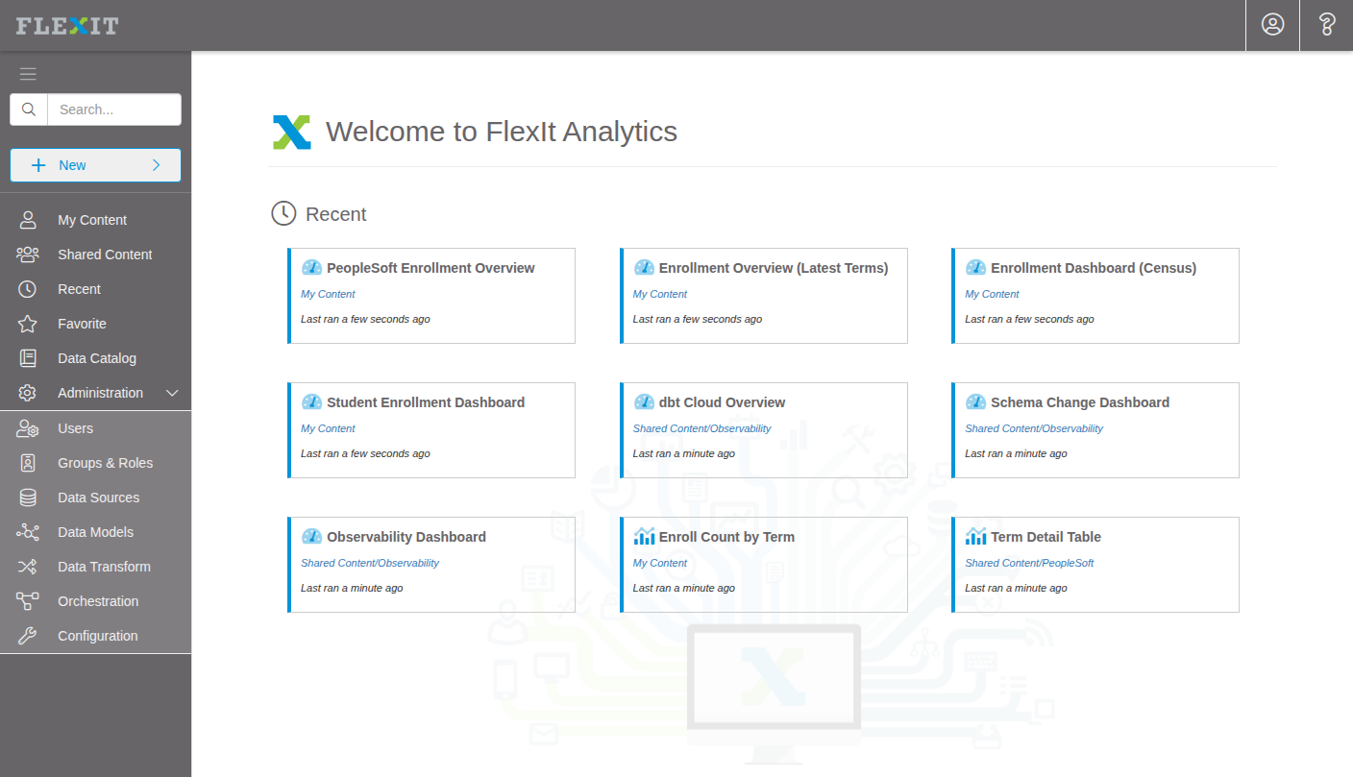This screenshot has height=777, width=1353.
Task: Click the Users icon in sidebar
Action: tap(28, 428)
